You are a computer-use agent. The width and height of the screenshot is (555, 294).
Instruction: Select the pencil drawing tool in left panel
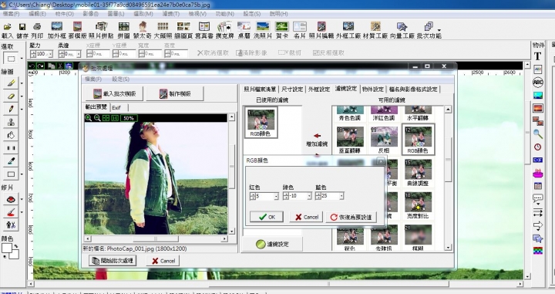tap(11, 109)
